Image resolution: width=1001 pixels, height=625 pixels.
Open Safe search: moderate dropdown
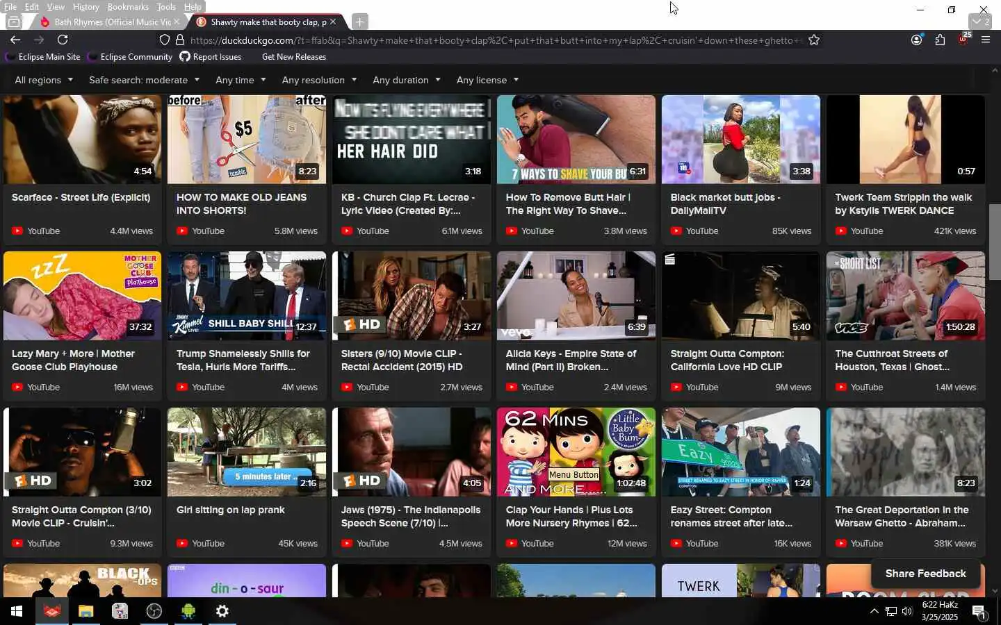(x=144, y=80)
